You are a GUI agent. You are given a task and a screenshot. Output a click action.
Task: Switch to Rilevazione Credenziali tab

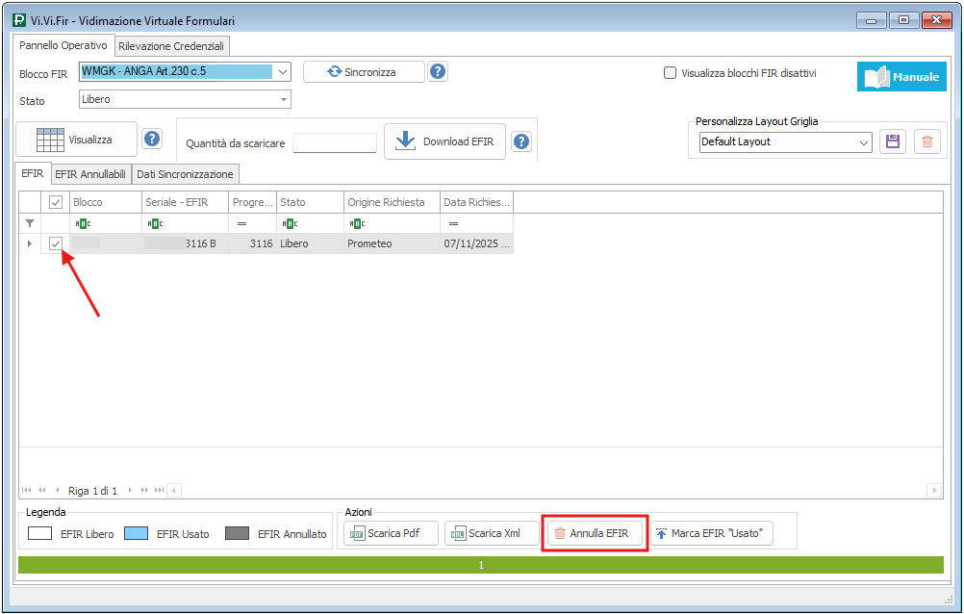point(171,46)
